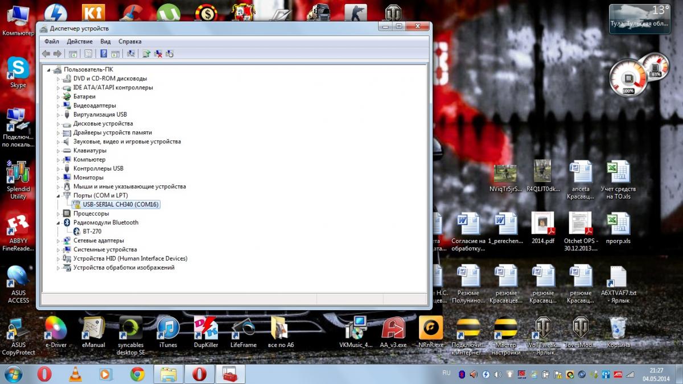The height and width of the screenshot is (384, 683).
Task: Click the Bluetooth tray icon
Action: [x=462, y=374]
